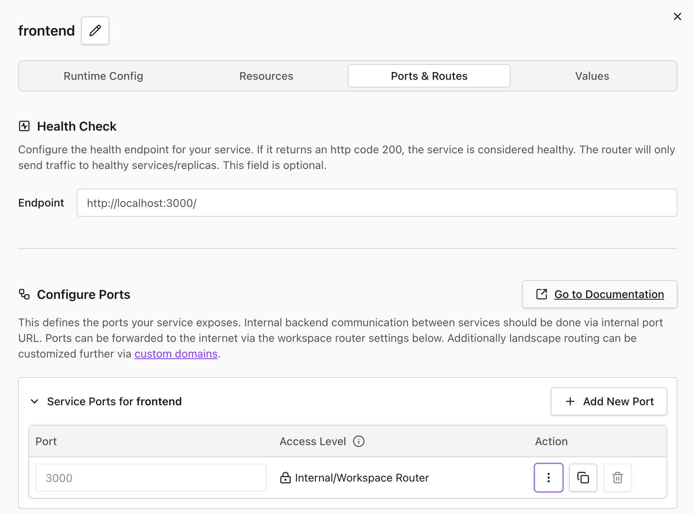Click the external link icon beside documentation

pyautogui.click(x=541, y=294)
